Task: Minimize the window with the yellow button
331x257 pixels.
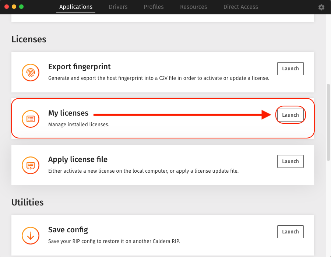Action: 14,7
